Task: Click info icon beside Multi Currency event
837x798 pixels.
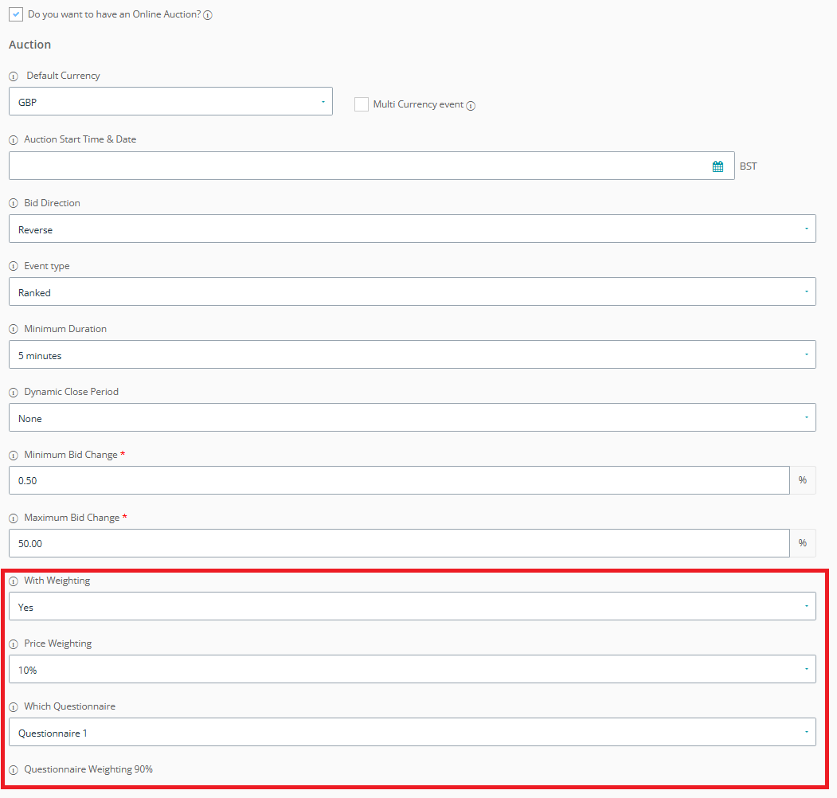Action: pos(471,106)
